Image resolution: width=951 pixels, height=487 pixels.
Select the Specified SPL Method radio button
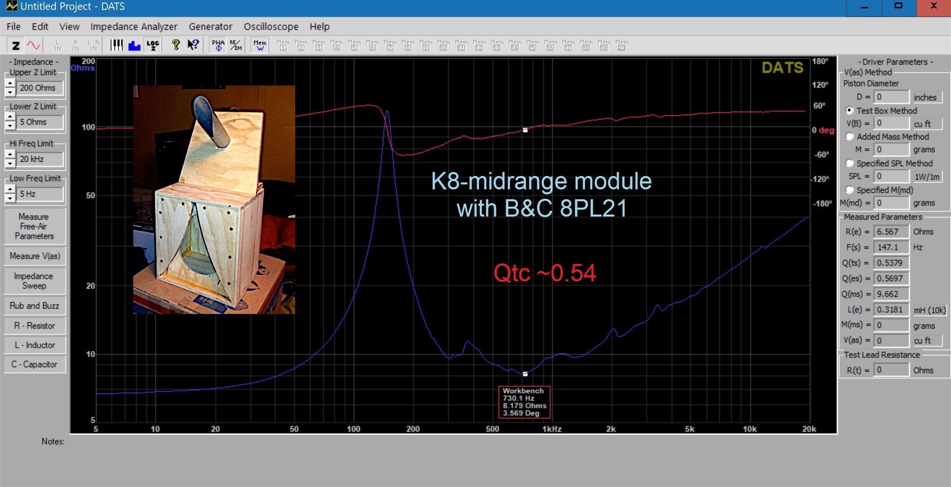click(849, 163)
